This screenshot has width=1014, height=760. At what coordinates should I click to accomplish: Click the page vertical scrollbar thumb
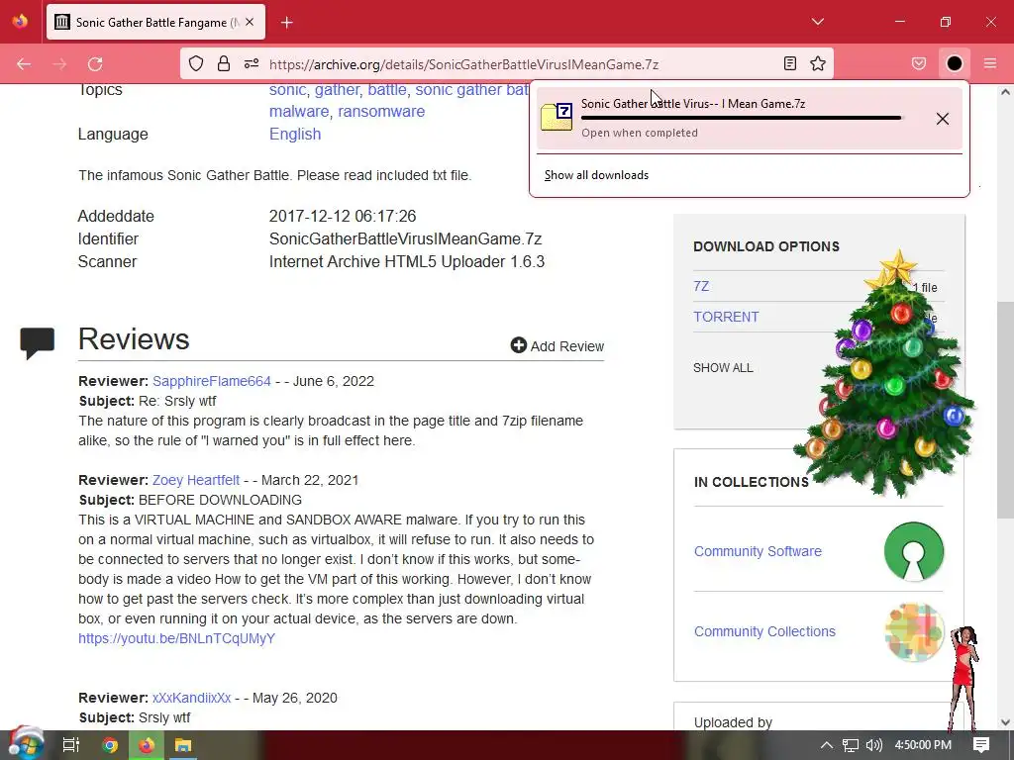[x=1005, y=411]
